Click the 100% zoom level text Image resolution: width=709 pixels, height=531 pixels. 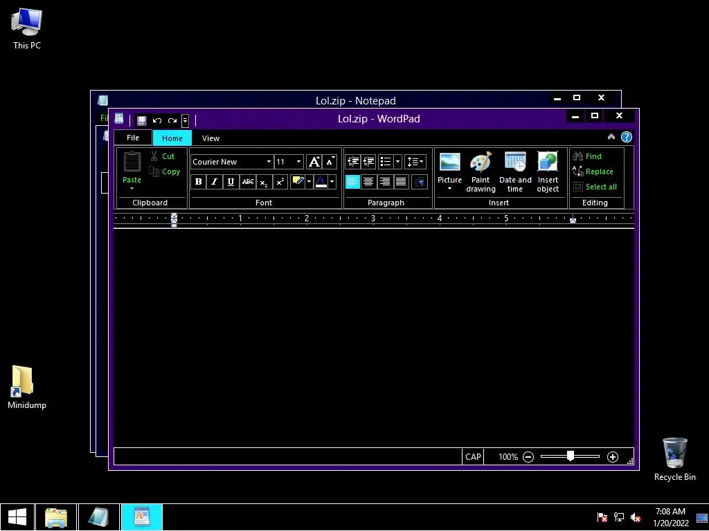click(x=508, y=457)
